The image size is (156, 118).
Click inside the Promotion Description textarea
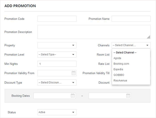click(x=94, y=32)
